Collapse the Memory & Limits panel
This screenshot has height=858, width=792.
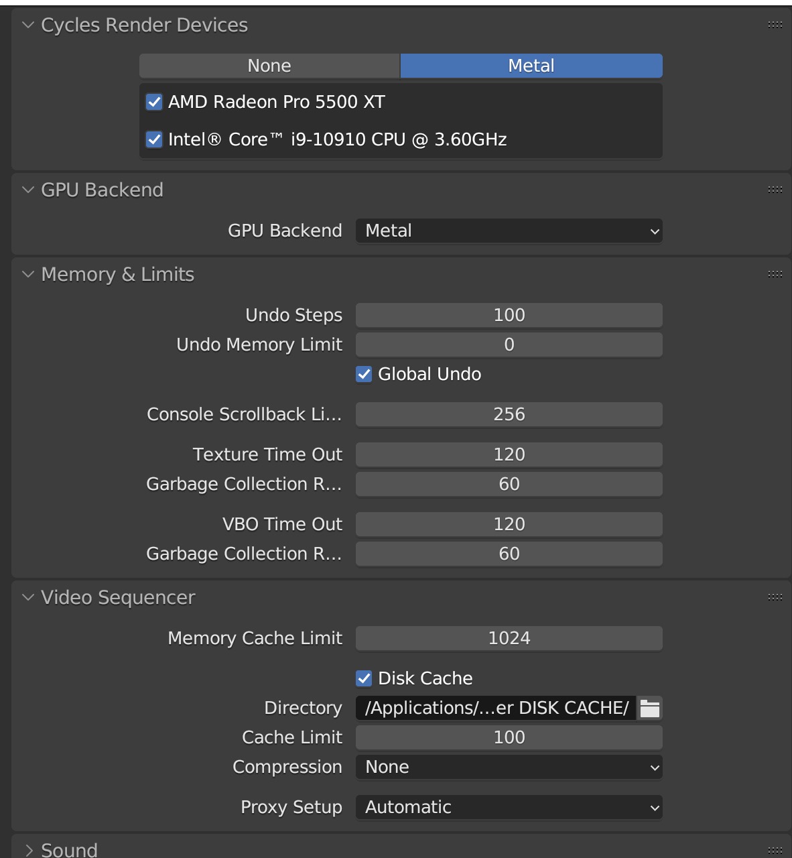tap(28, 274)
